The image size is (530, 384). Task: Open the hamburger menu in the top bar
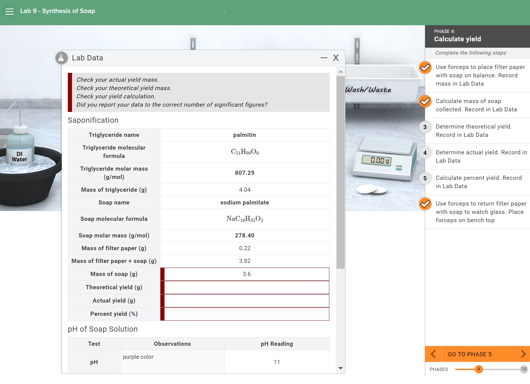point(9,11)
